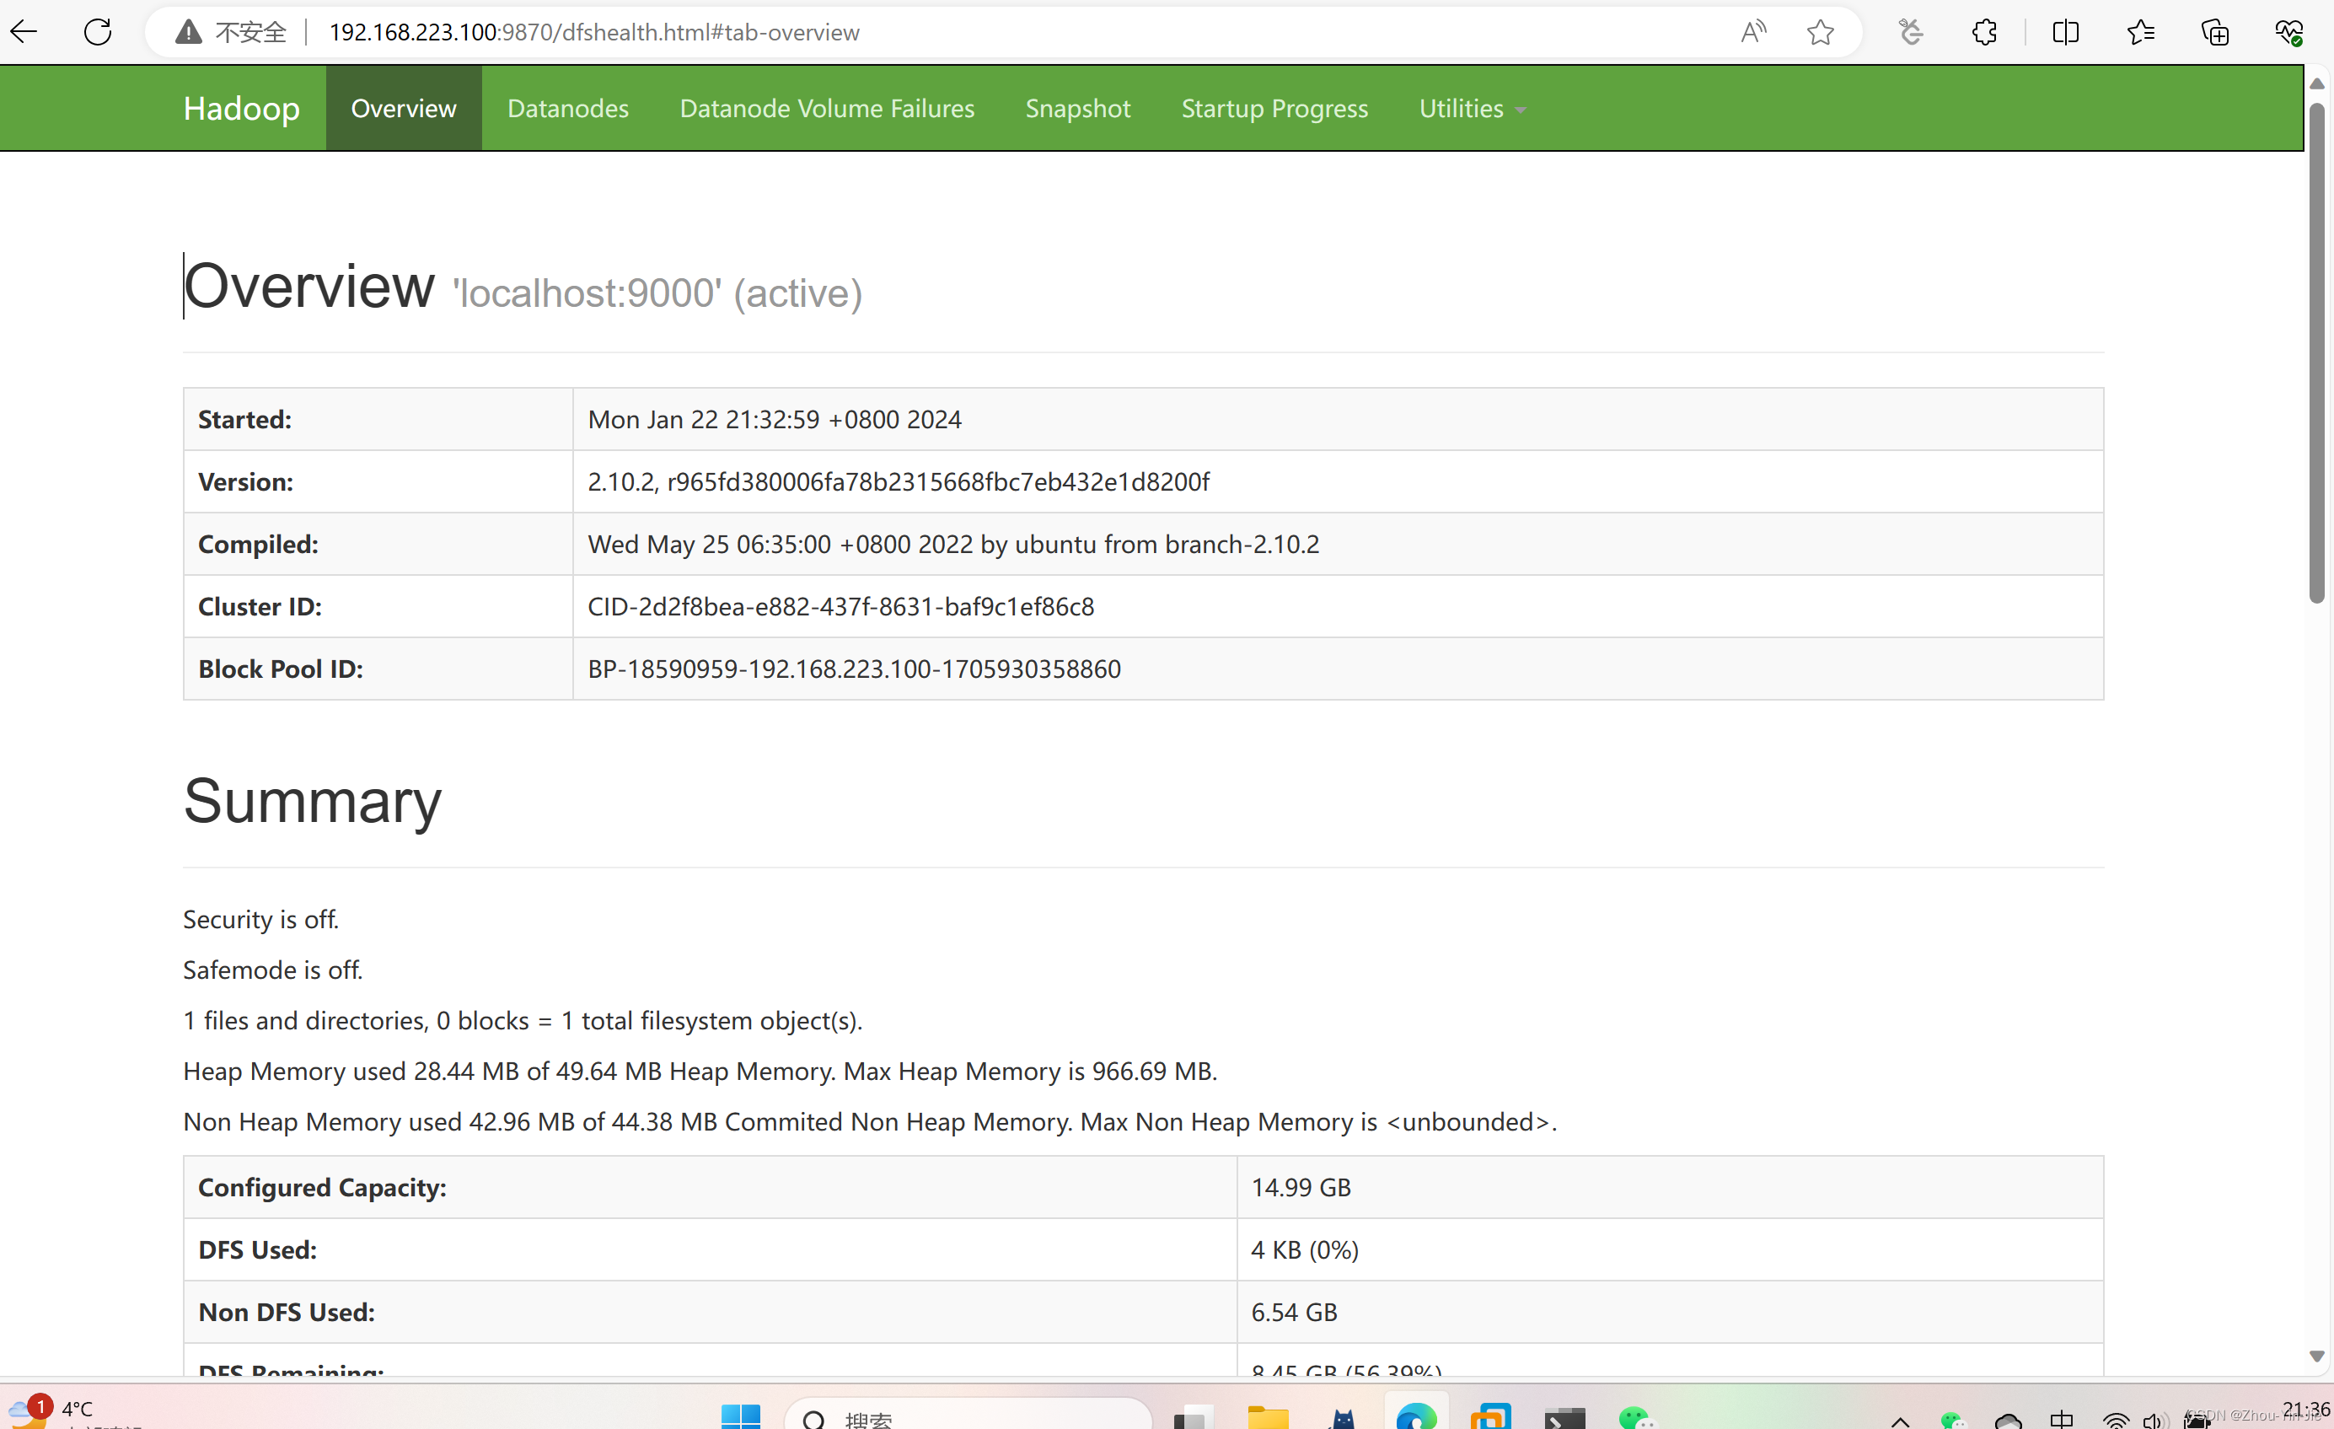2334x1429 pixels.
Task: Open collections icon in toolbar
Action: [x=2214, y=32]
